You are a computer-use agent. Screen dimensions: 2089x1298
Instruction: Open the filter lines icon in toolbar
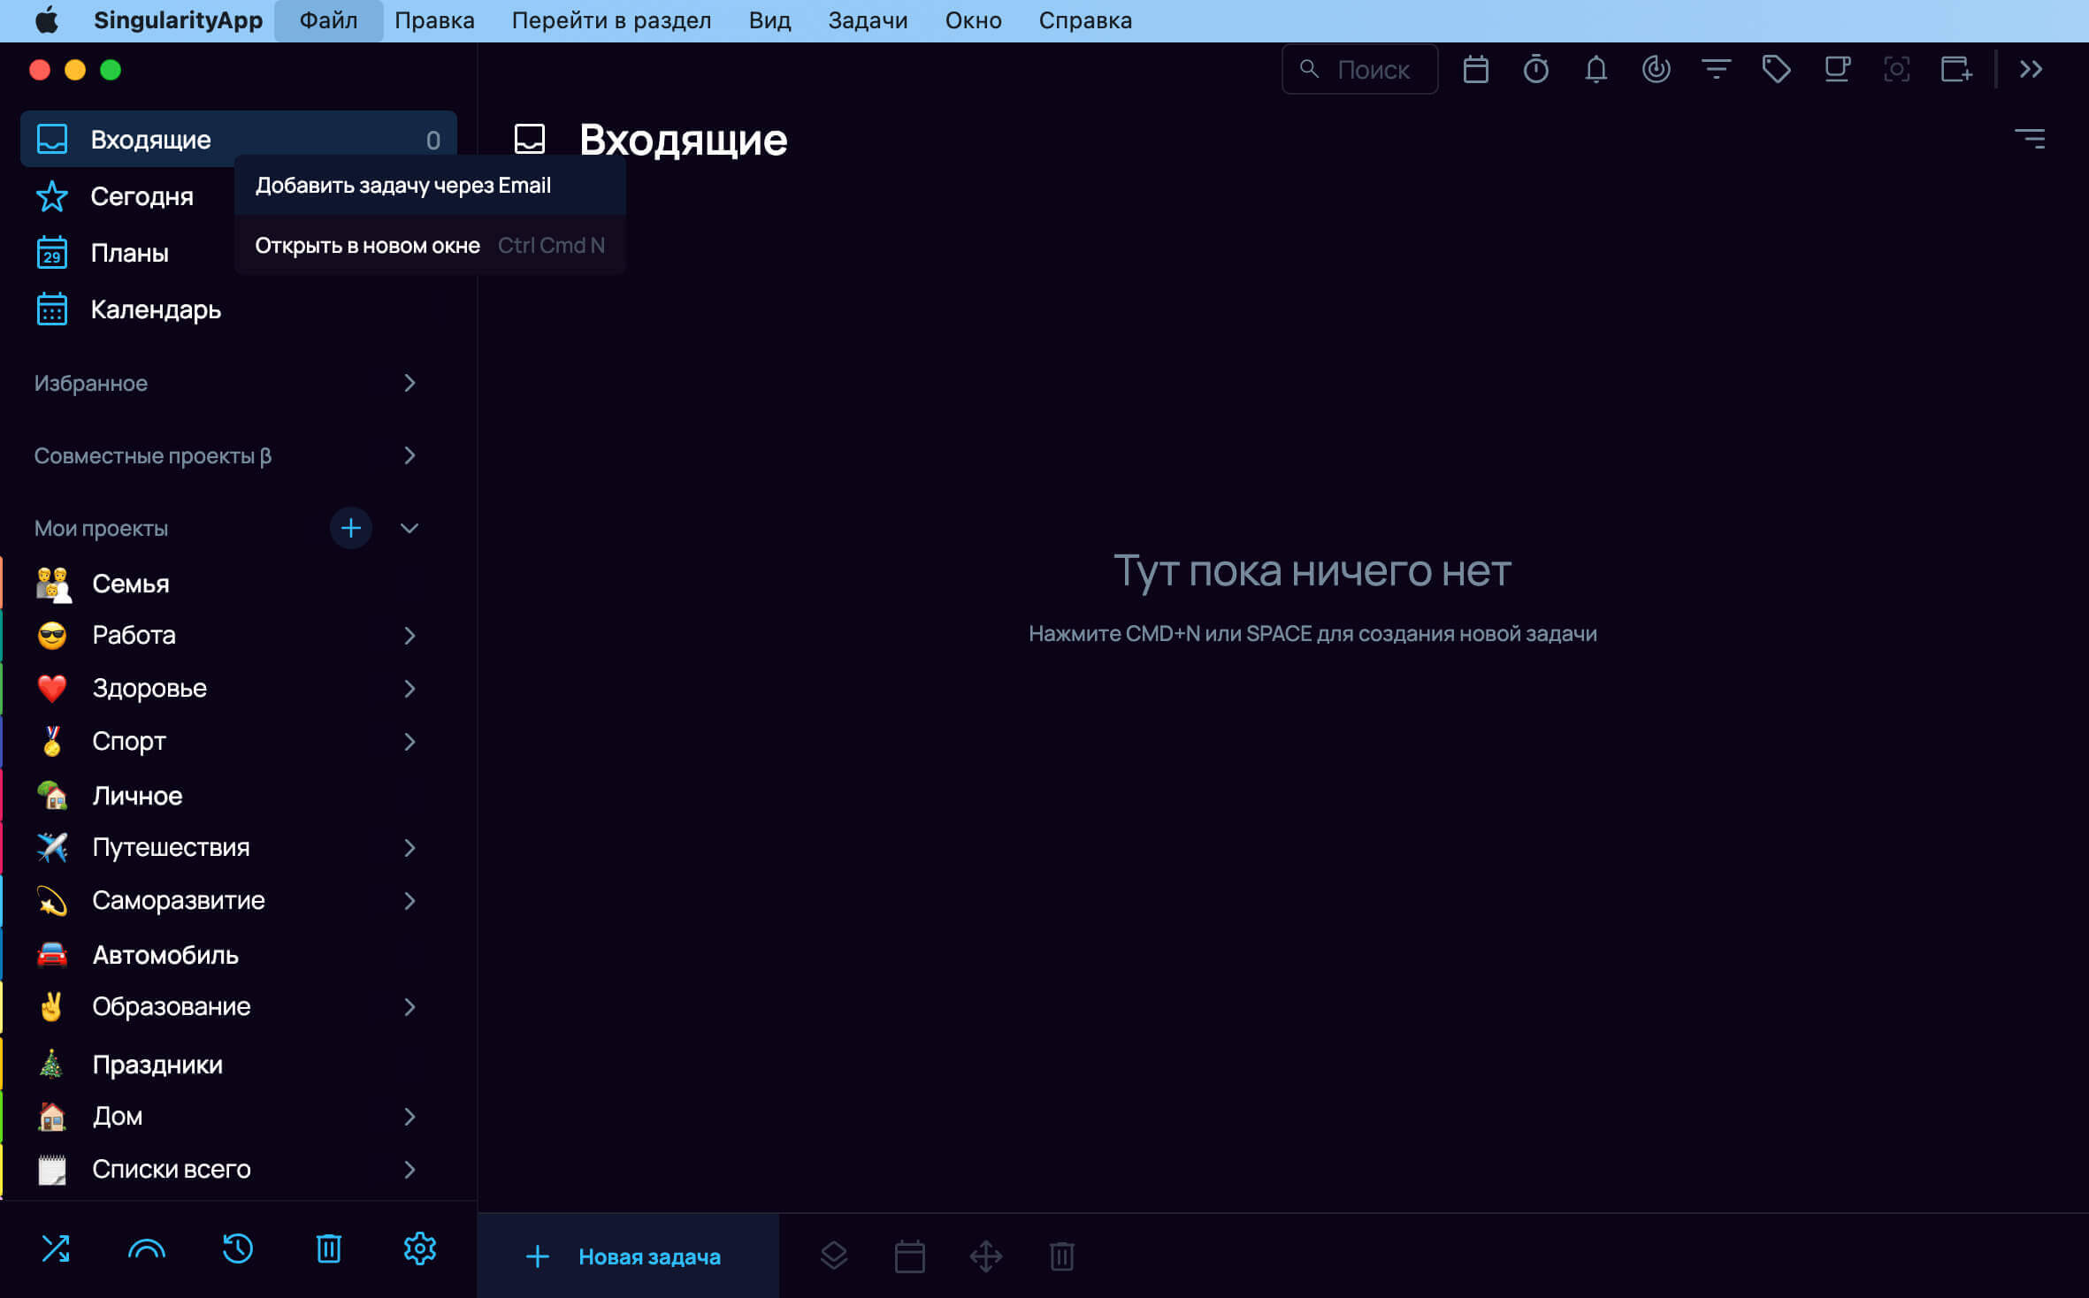(1716, 69)
